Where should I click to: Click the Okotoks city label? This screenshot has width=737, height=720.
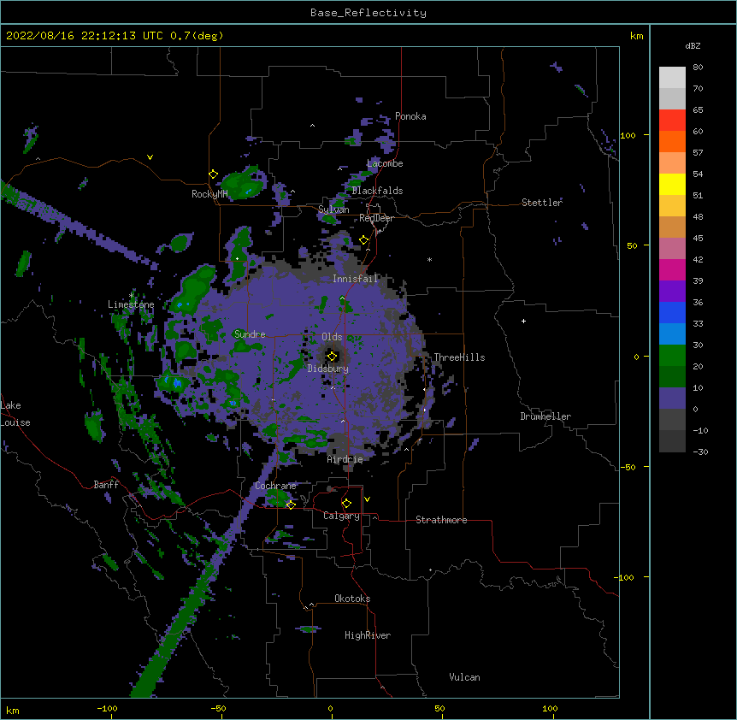click(x=352, y=599)
